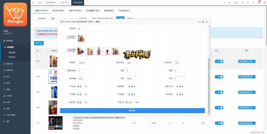Click the 库存 input field in dialog
Screen dimensions: 267x134
(x=131, y=78)
